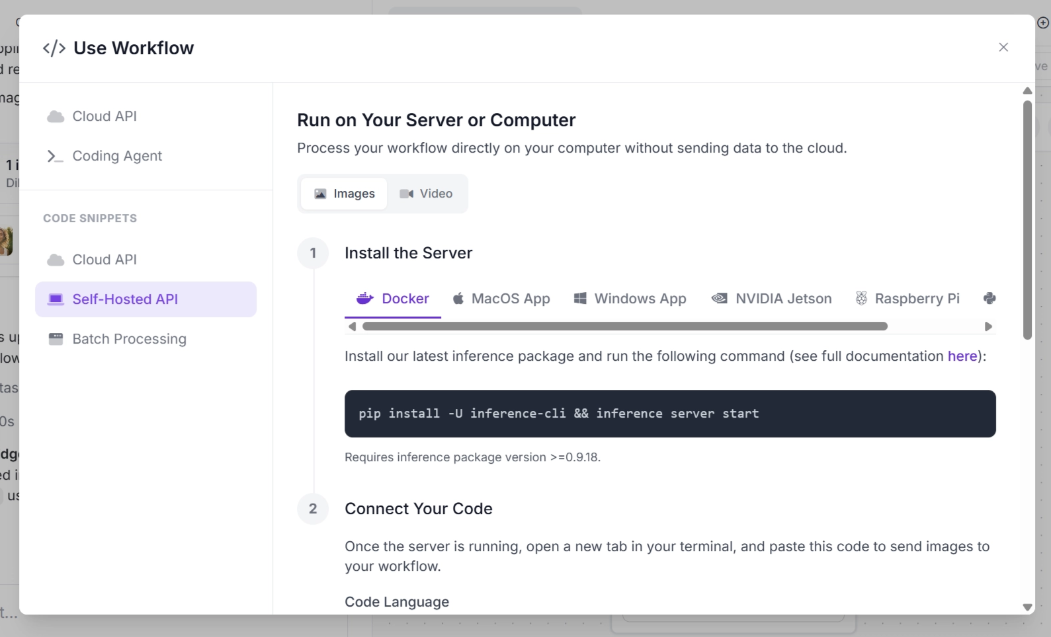Click the Windows logo icon

(x=580, y=299)
